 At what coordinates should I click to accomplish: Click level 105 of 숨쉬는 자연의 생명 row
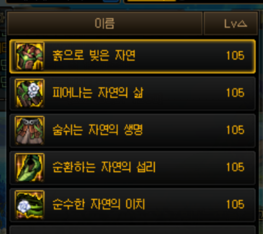point(235,130)
